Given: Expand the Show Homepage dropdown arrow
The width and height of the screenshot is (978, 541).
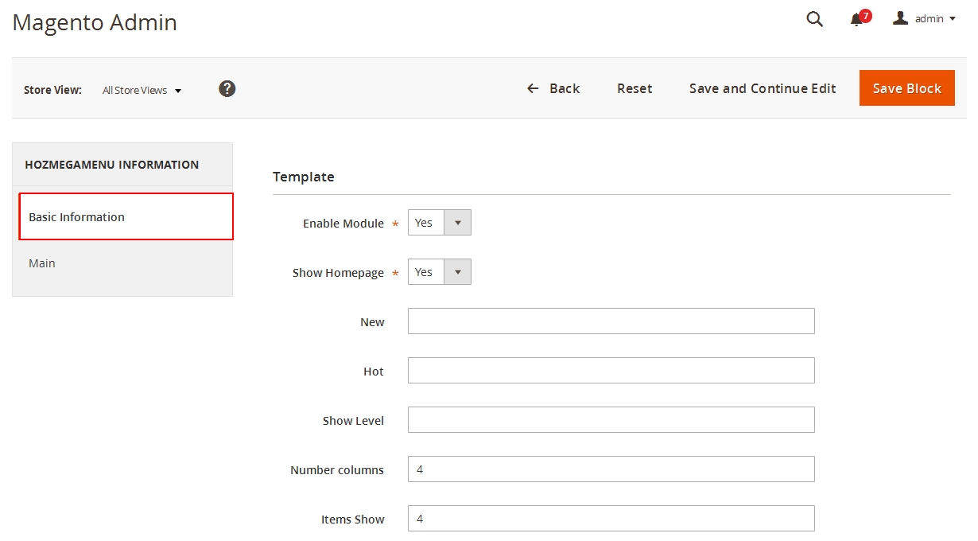Looking at the screenshot, I should (x=458, y=271).
